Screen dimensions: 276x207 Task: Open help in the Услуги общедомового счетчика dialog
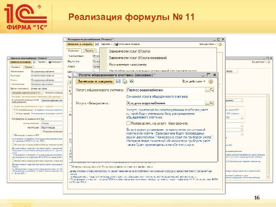pyautogui.click(x=210, y=81)
